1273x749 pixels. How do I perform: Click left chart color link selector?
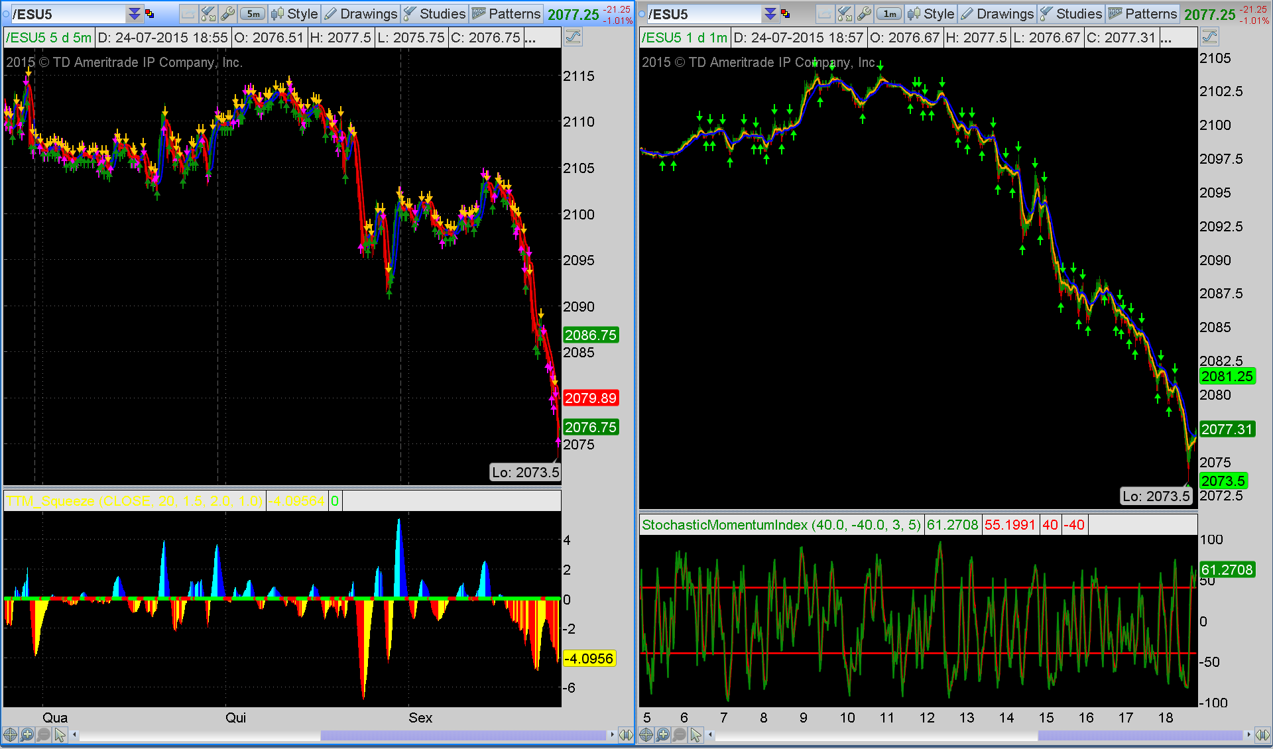[x=150, y=14]
